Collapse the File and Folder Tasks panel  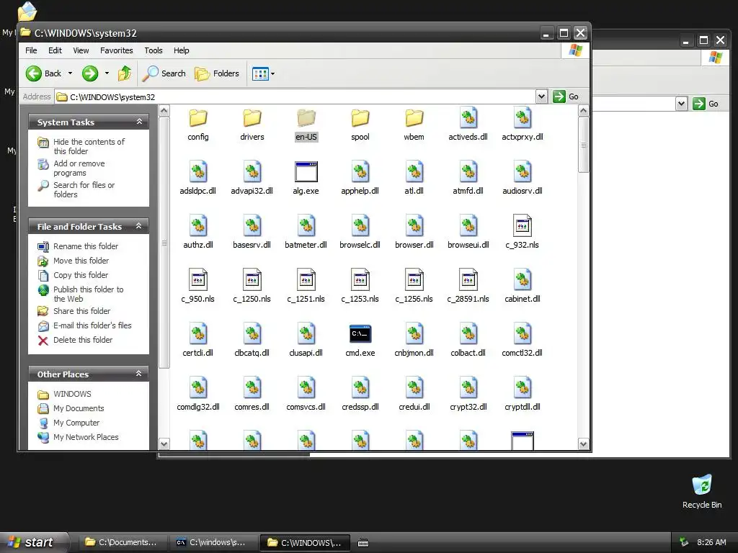click(139, 226)
